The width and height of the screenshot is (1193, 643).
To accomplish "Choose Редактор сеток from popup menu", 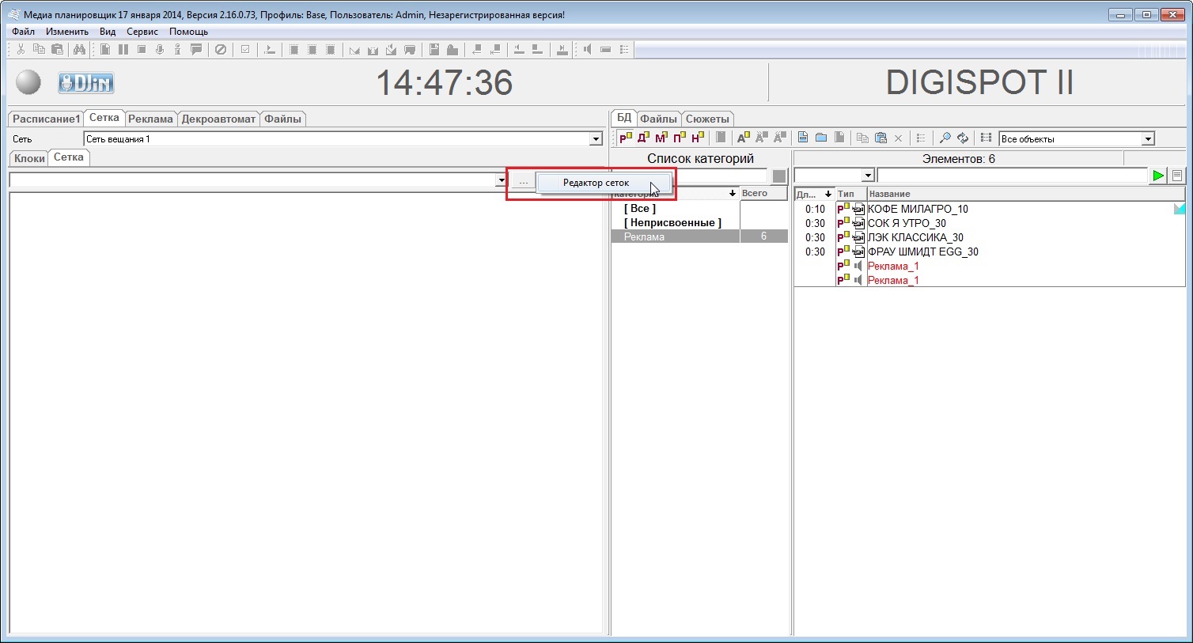I will coord(604,183).
